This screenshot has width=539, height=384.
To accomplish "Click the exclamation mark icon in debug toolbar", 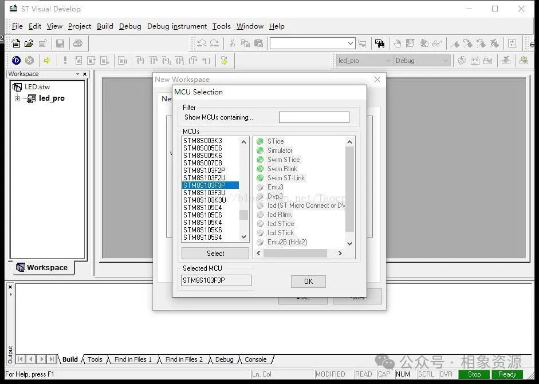I will pyautogui.click(x=65, y=61).
